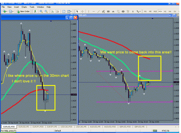Select the Trendline tool
The image size is (181, 133).
pyautogui.click(x=98, y=11)
